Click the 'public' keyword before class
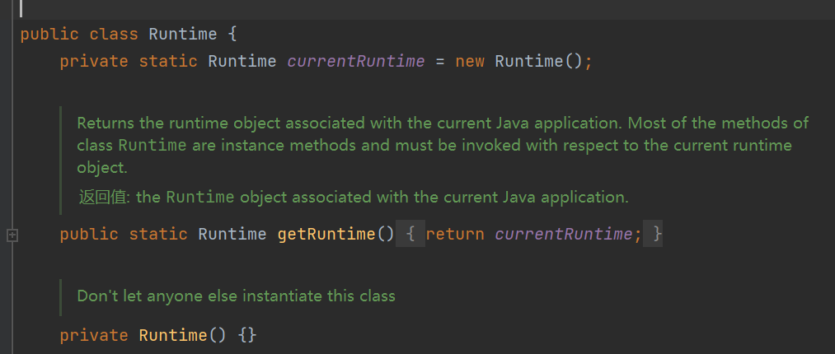This screenshot has width=835, height=354. (49, 35)
